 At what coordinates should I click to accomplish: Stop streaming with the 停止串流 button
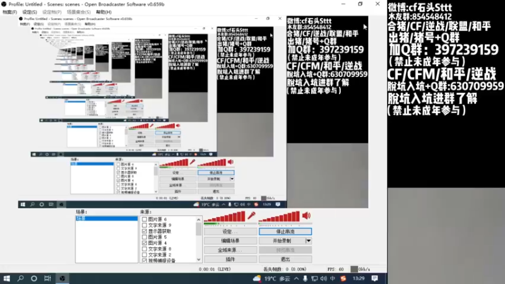pos(285,232)
